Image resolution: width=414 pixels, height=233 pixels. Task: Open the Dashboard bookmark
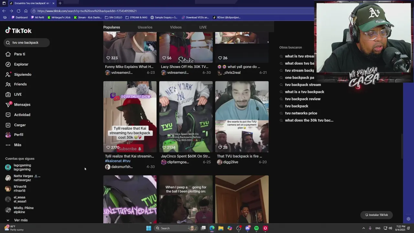pyautogui.click(x=20, y=17)
